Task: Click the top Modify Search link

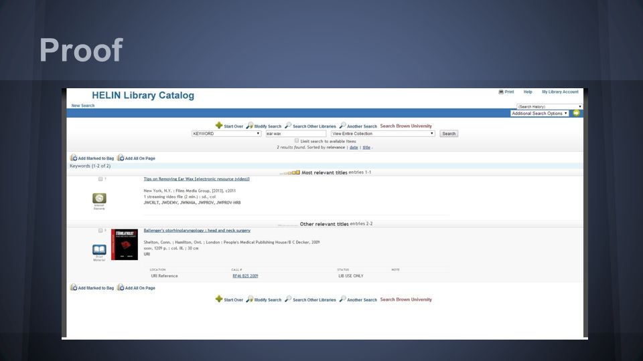Action: click(267, 126)
